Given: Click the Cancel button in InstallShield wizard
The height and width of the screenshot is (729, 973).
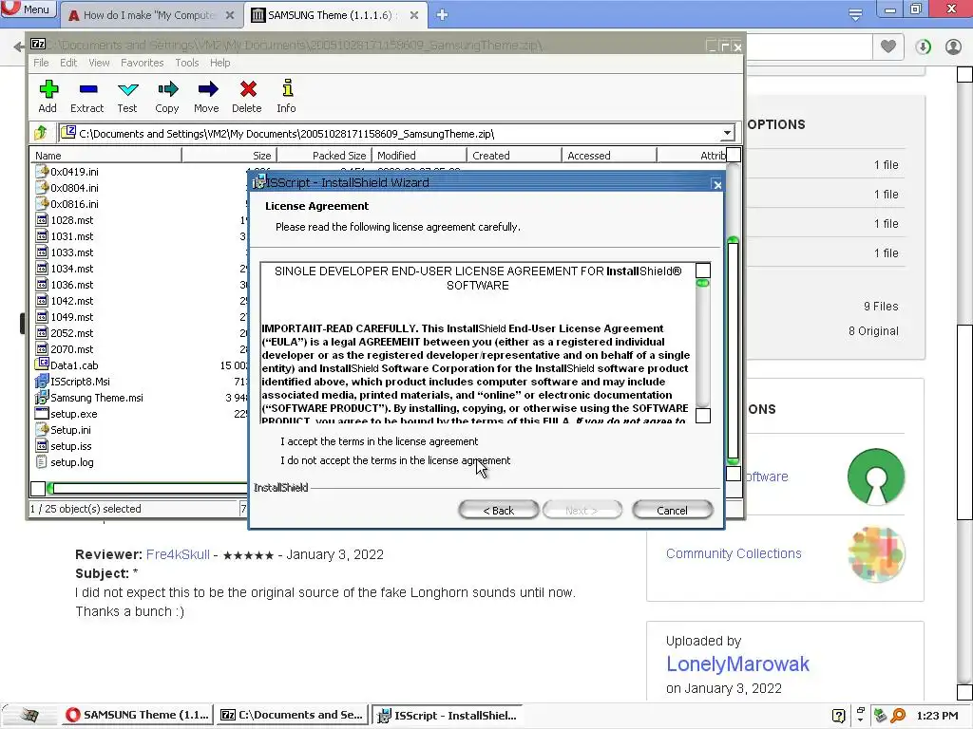Looking at the screenshot, I should [672, 510].
